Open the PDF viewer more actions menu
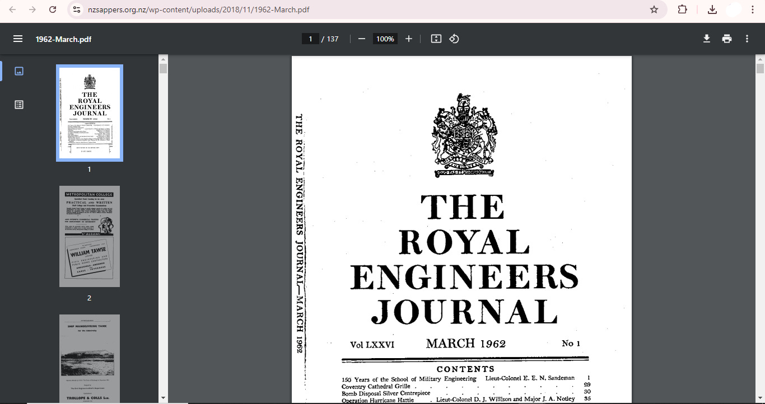Image resolution: width=765 pixels, height=404 pixels. (x=747, y=39)
